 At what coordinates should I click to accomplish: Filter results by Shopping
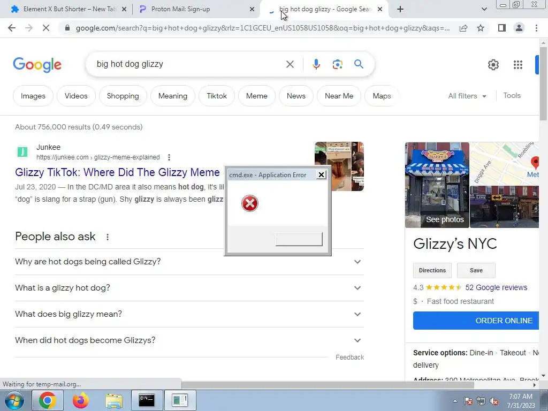pos(123,96)
